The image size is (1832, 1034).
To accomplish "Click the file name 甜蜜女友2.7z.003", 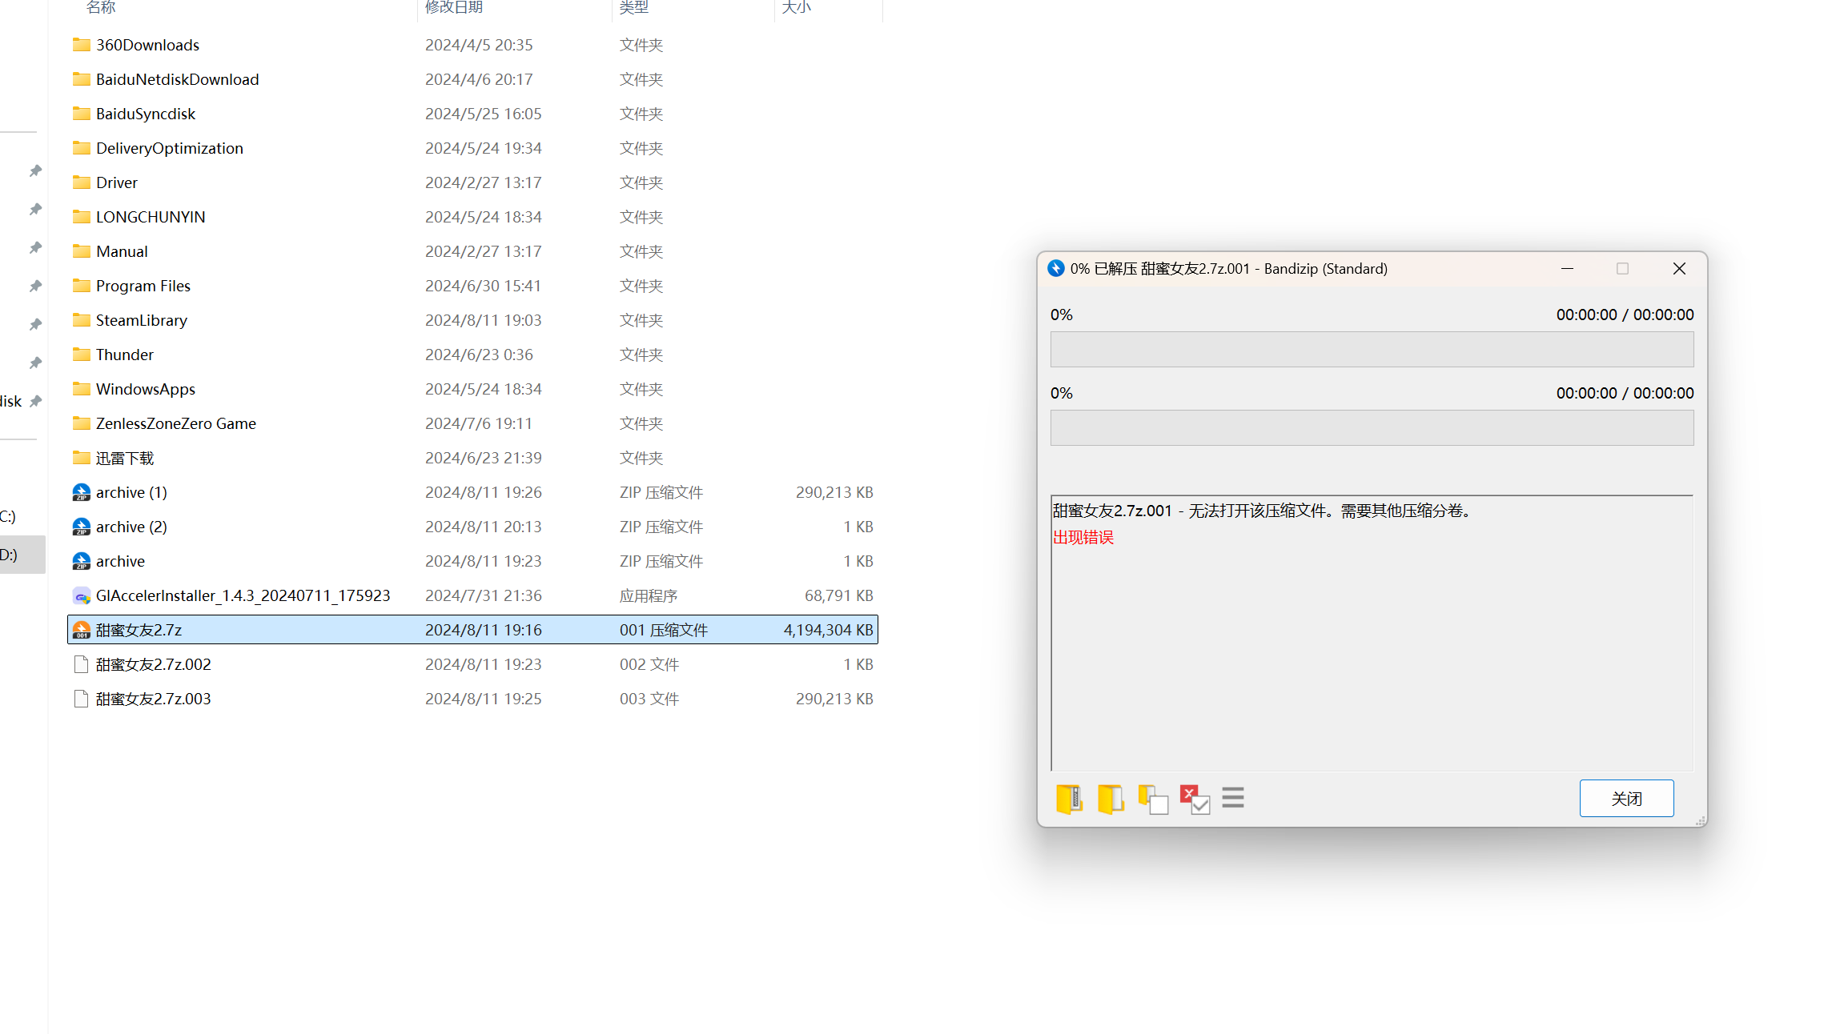I will [x=153, y=699].
